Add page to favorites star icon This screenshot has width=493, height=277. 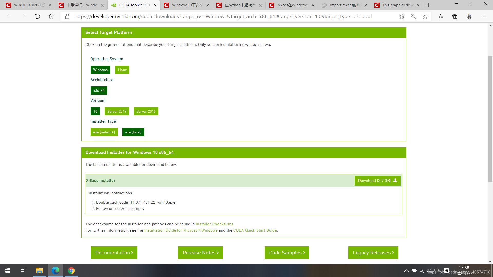click(x=425, y=16)
